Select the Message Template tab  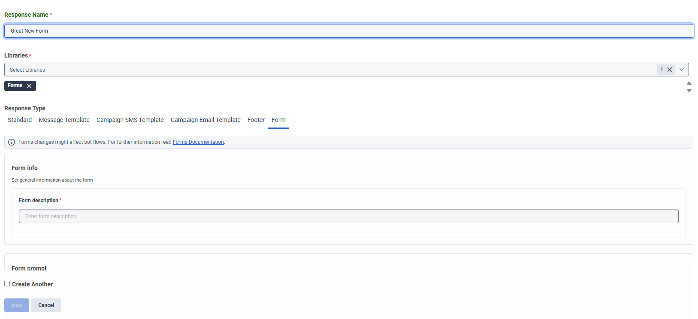pos(64,120)
